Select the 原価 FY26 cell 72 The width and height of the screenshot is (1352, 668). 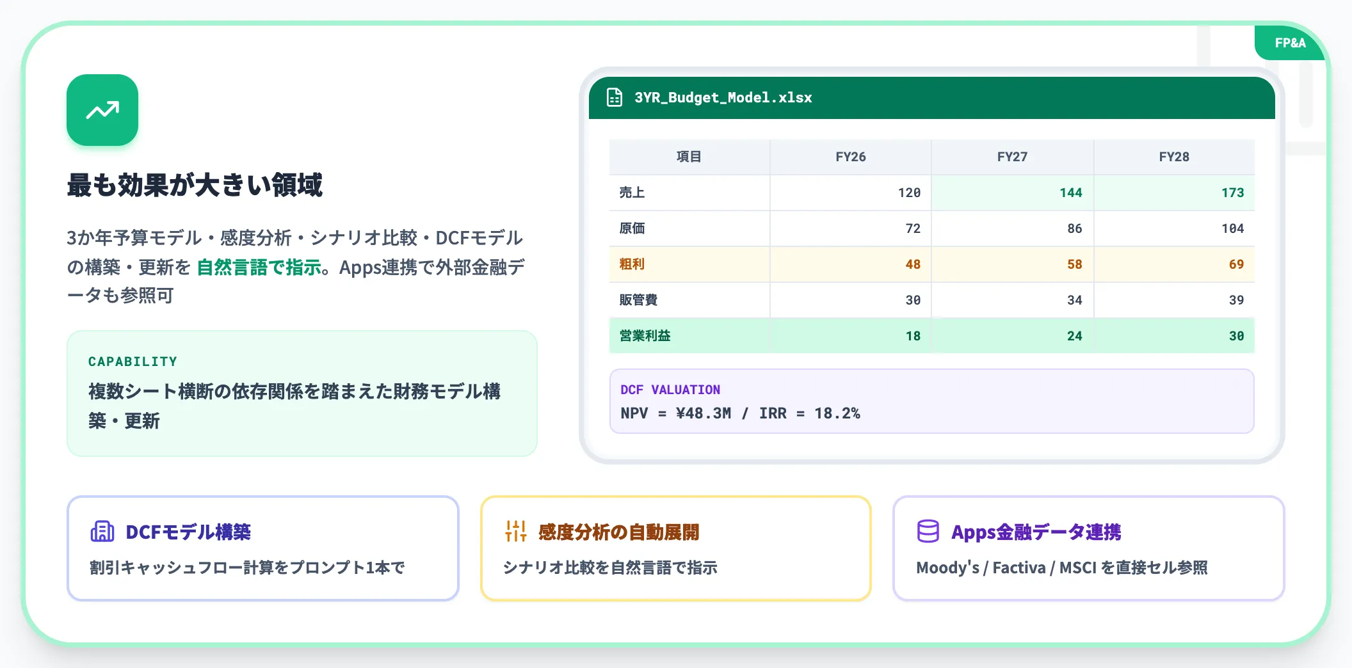851,228
